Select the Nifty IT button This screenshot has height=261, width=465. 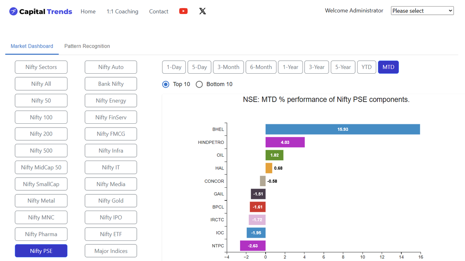(111, 167)
